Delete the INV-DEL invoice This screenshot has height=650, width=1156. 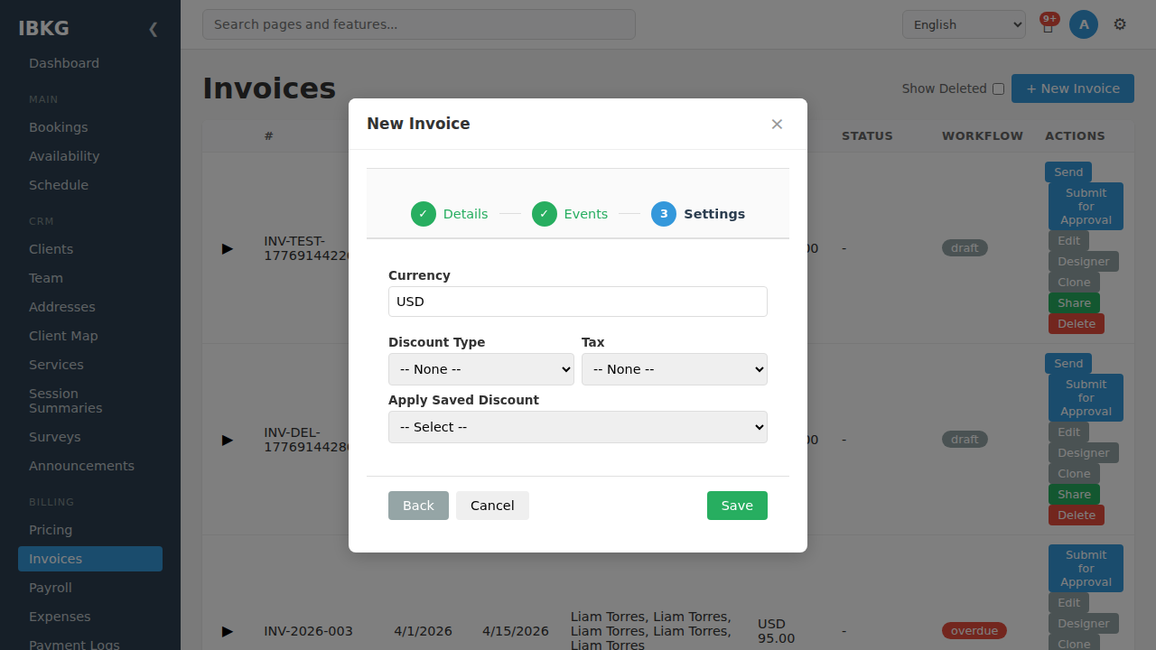click(1077, 515)
